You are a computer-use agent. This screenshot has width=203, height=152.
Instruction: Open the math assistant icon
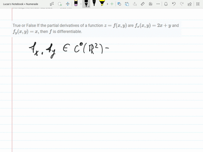coord(151,4)
